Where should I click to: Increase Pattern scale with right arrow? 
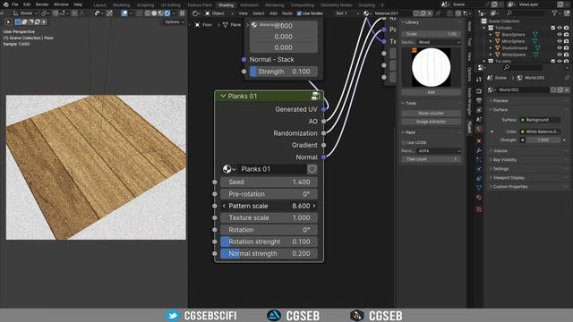314,206
